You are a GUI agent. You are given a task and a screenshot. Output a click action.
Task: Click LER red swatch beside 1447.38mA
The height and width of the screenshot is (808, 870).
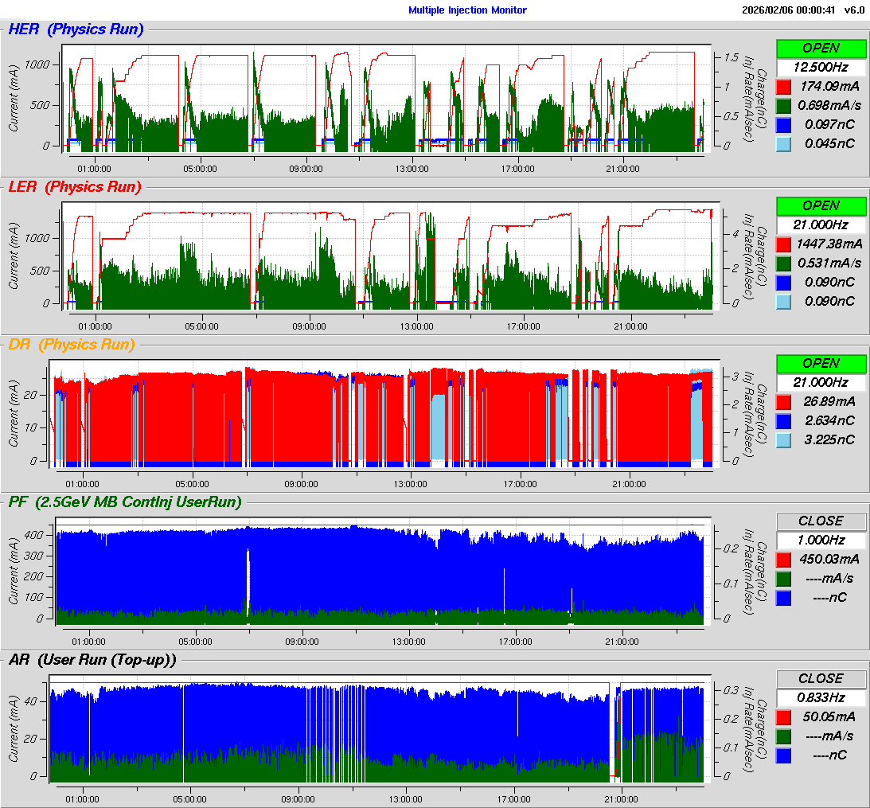[783, 244]
